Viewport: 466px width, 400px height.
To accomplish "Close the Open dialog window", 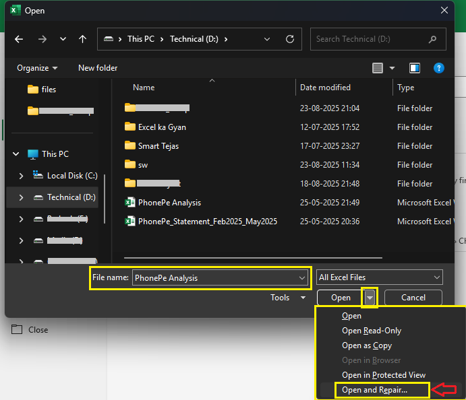I will (444, 10).
